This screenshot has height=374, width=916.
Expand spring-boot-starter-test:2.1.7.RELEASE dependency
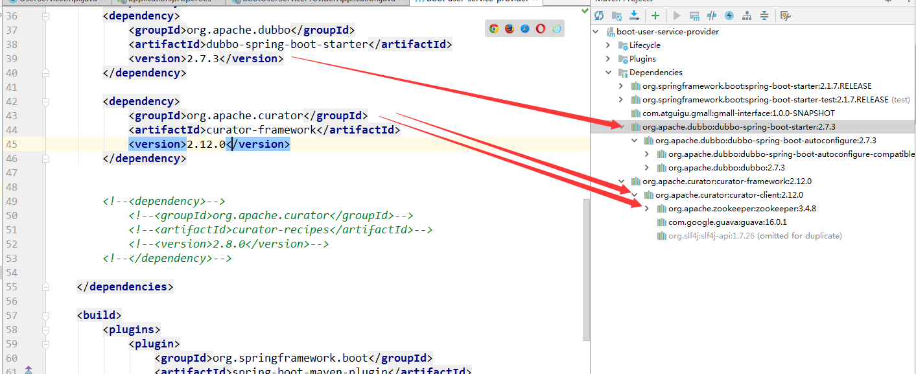coord(621,99)
